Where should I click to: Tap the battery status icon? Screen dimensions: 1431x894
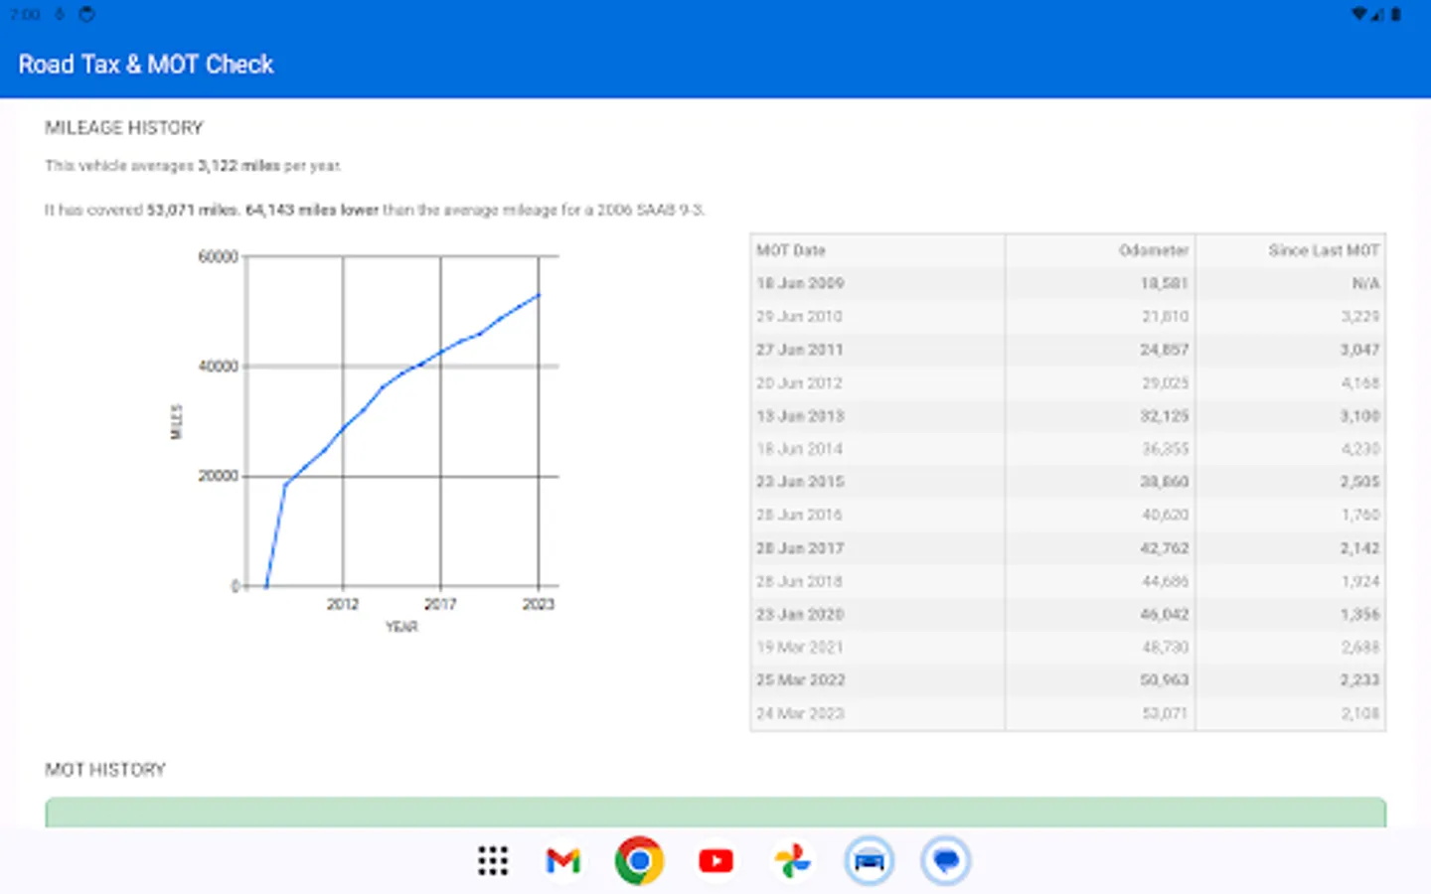pyautogui.click(x=1396, y=14)
